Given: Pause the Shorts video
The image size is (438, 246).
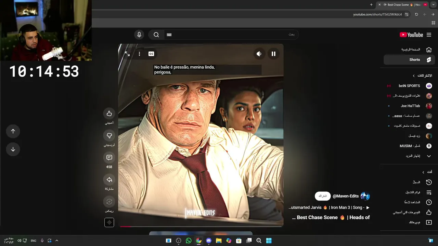Looking at the screenshot, I should coord(273,54).
